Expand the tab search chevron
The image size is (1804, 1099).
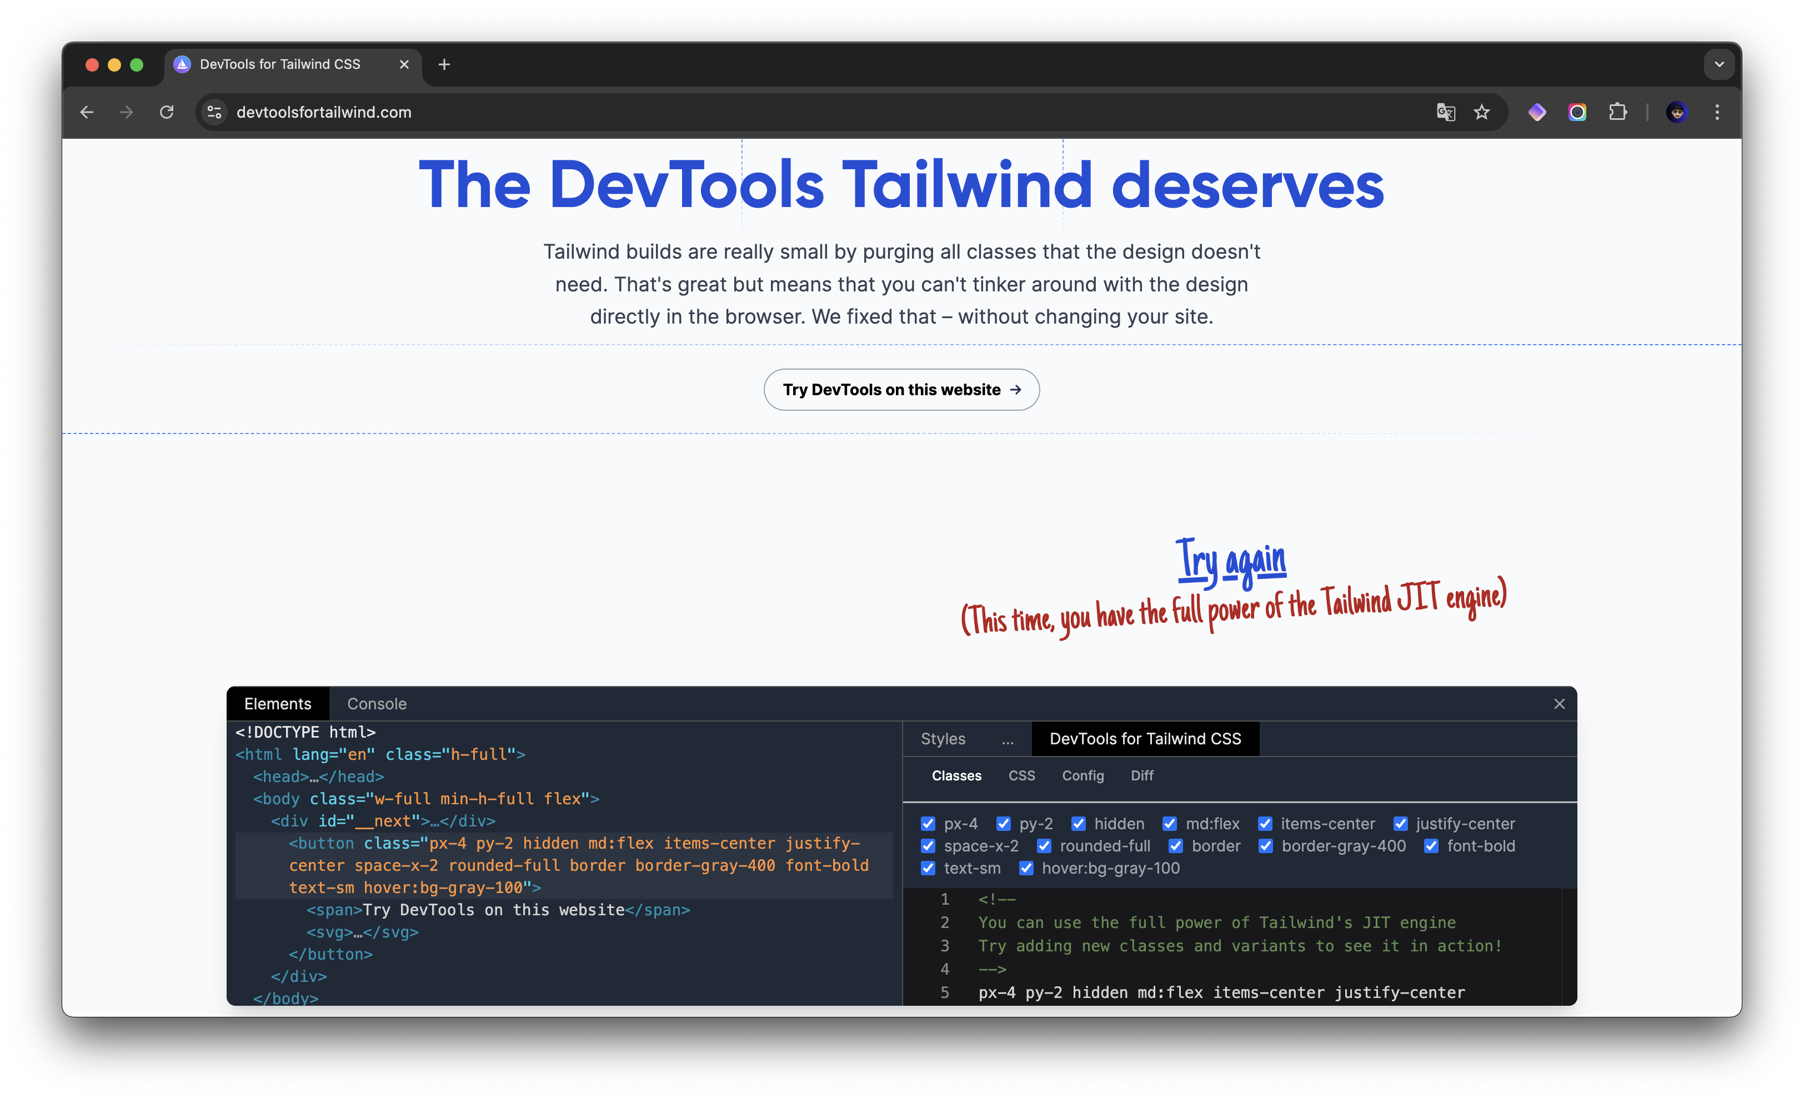click(x=1719, y=64)
